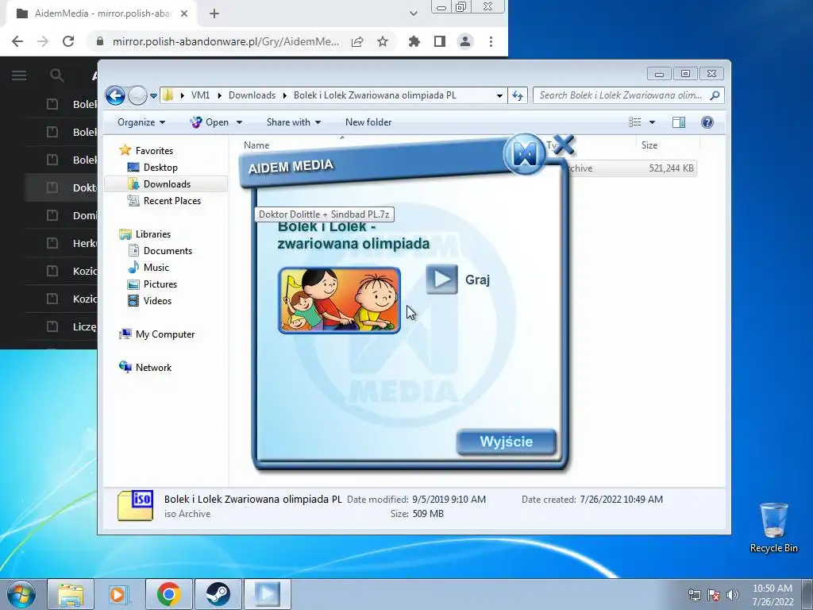Click Chrome's back arrow
Screen dimensions: 813x610
(17, 41)
